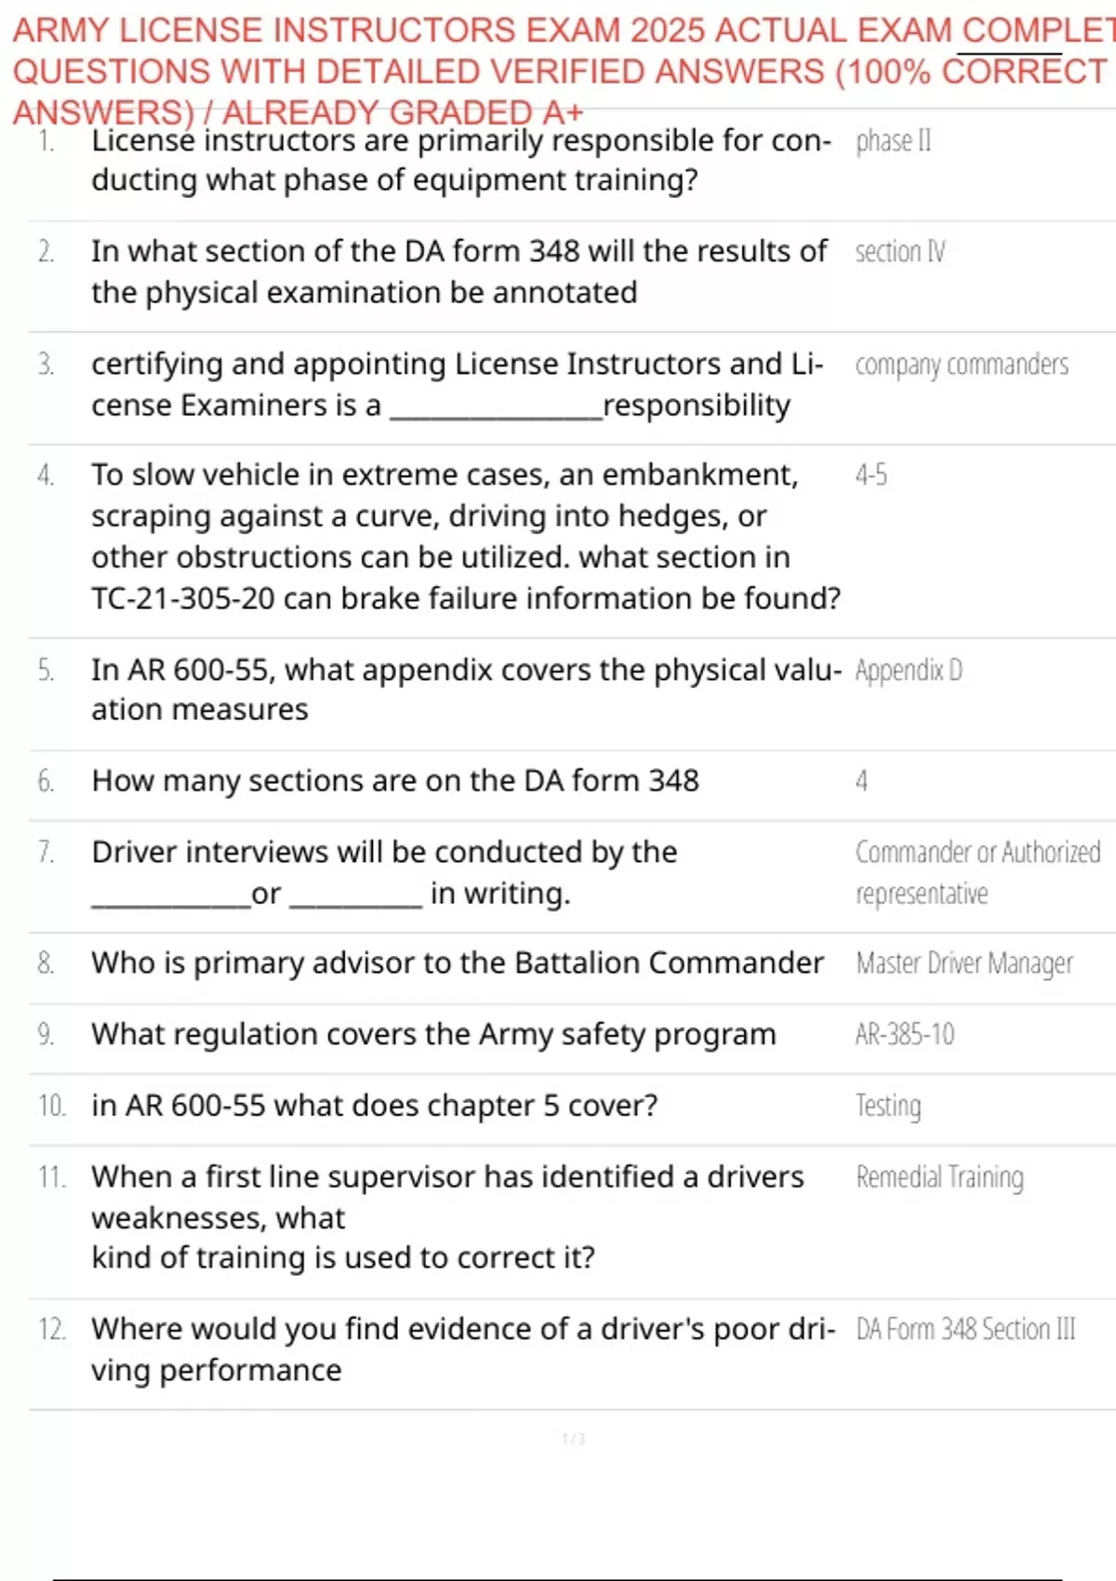Select the question about license instructors' training phase
Image resolution: width=1116 pixels, height=1581 pixels.
(460, 160)
